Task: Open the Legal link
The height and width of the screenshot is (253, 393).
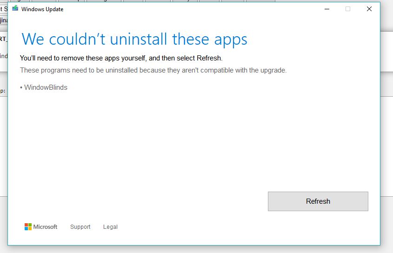Action: click(x=110, y=227)
